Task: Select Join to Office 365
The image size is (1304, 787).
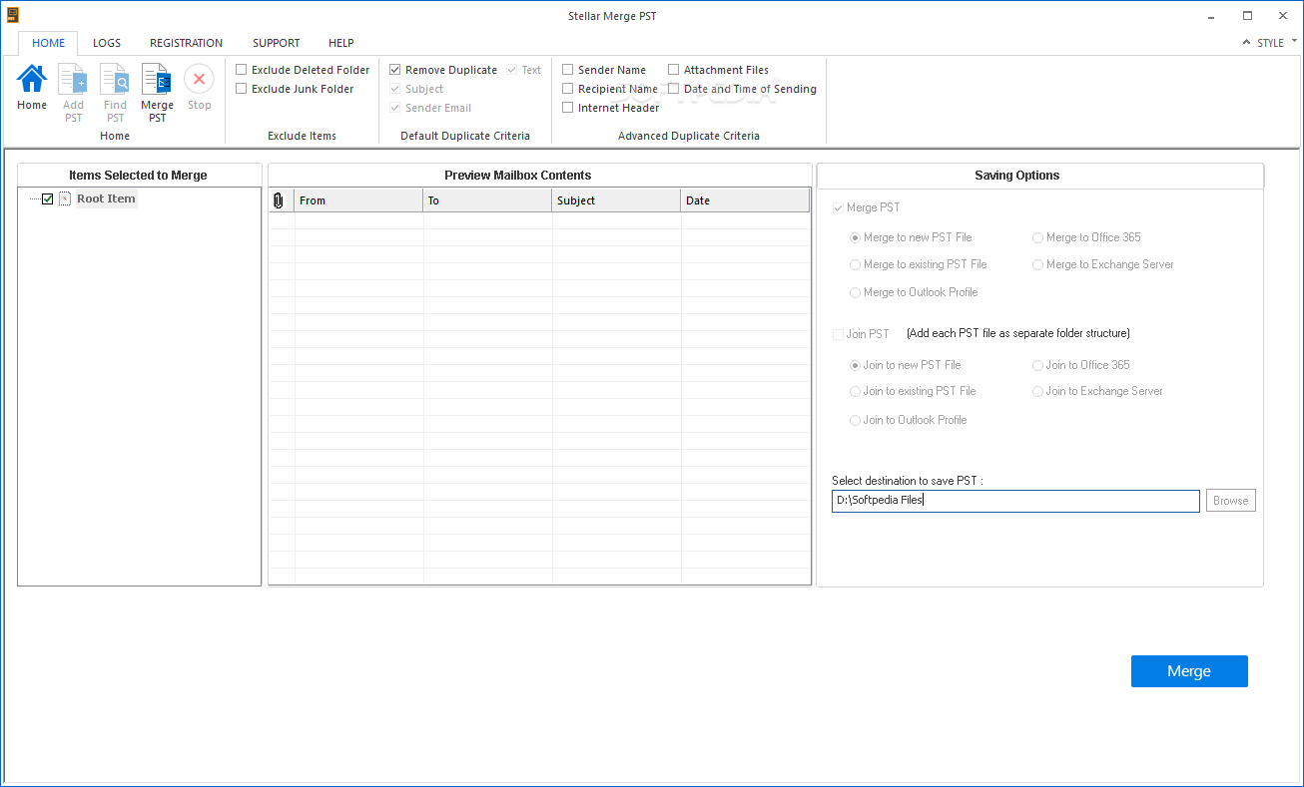Action: click(x=1037, y=365)
